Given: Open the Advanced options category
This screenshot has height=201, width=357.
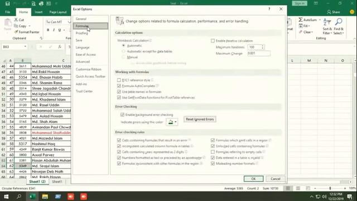Looking at the screenshot, I should click(90, 61).
